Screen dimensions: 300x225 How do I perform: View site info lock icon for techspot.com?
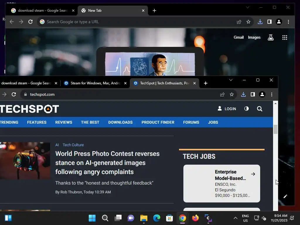click(25, 94)
